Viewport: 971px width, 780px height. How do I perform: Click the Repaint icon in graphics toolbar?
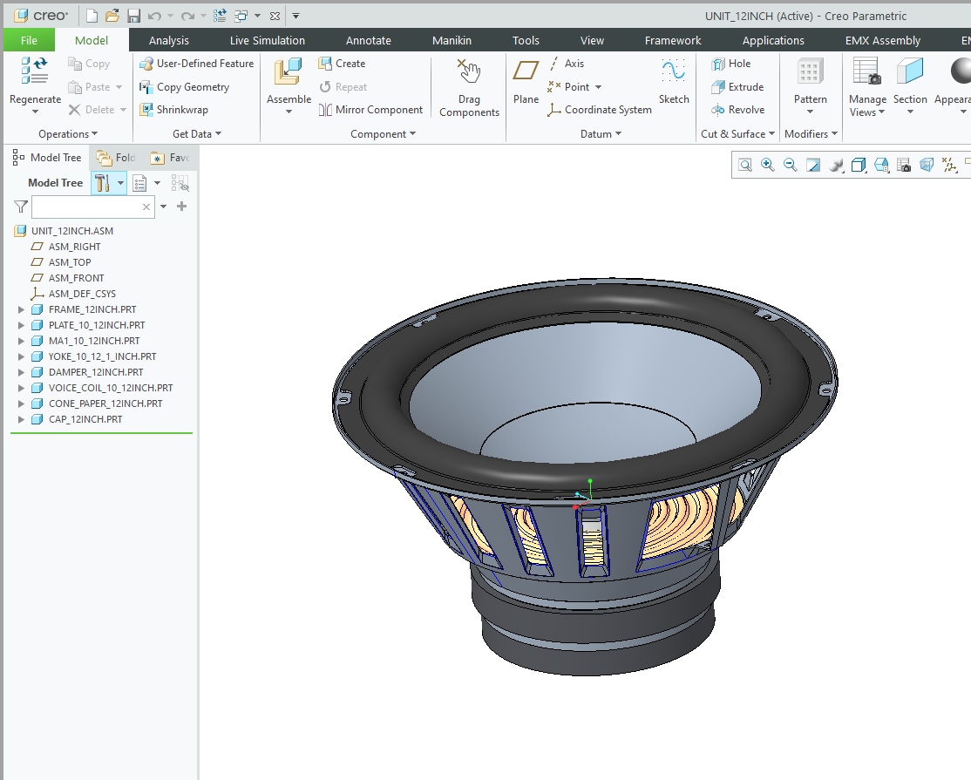click(x=813, y=165)
